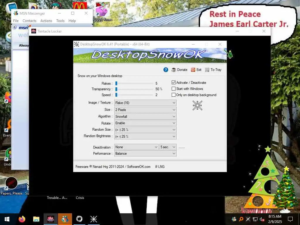
Task: Click the MSN Messenger system tray icon
Action: (x=234, y=219)
